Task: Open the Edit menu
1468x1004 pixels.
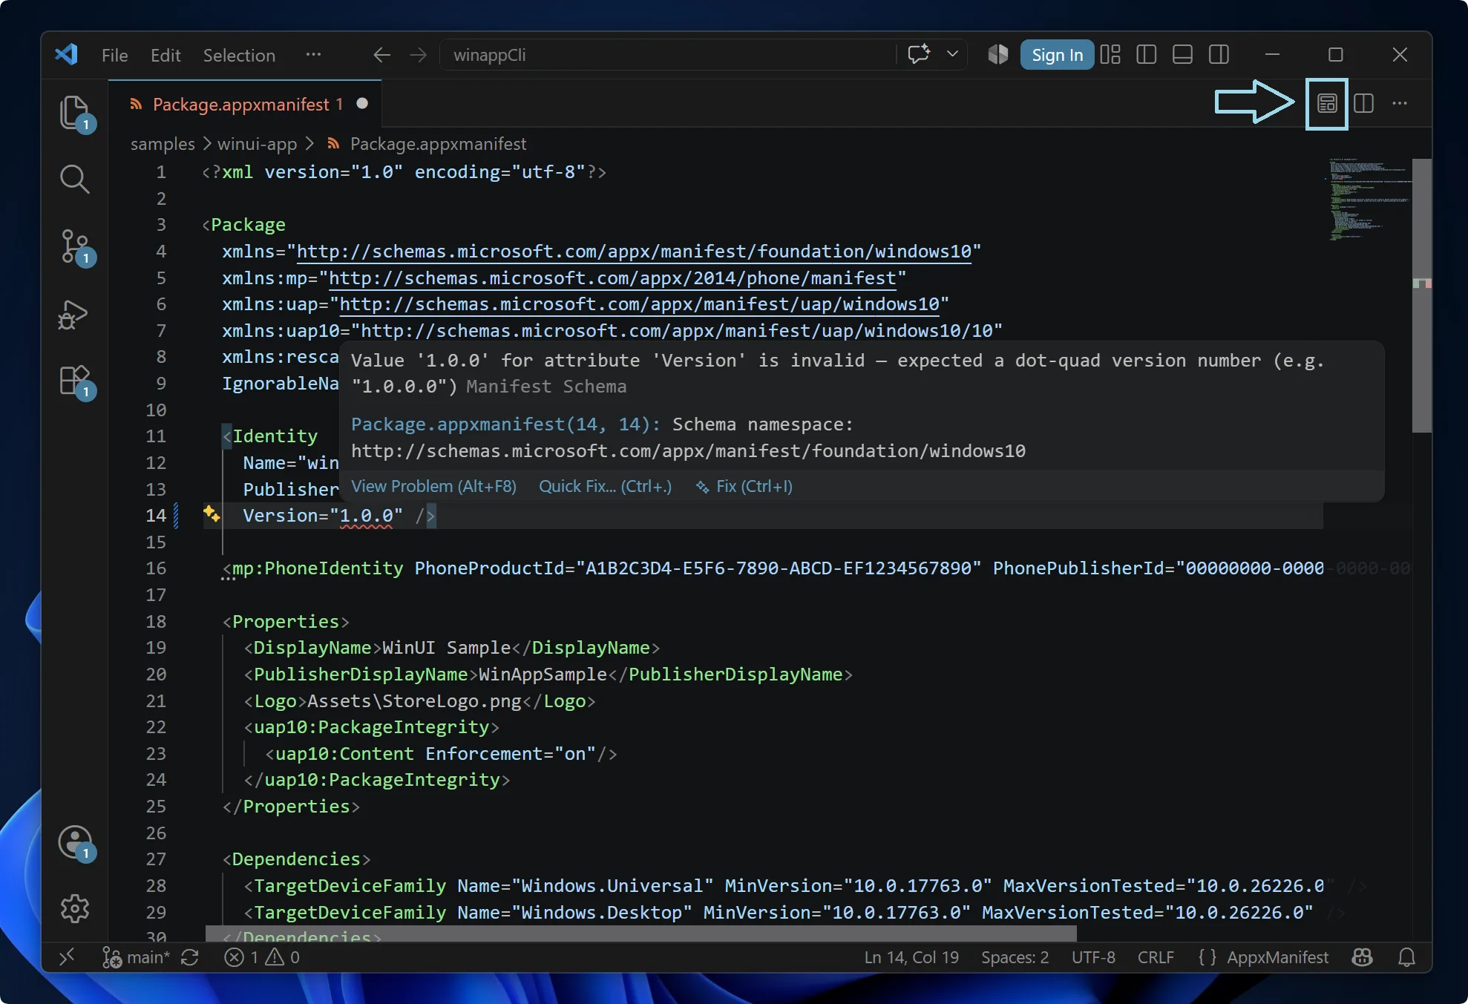Action: pos(166,55)
